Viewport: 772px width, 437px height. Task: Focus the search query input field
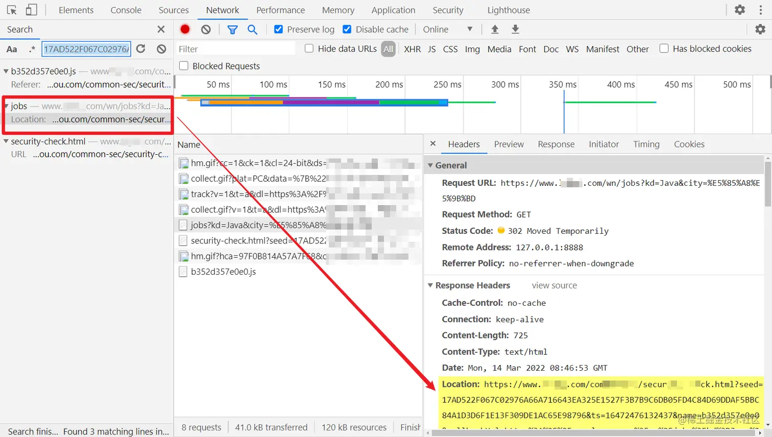click(x=86, y=49)
